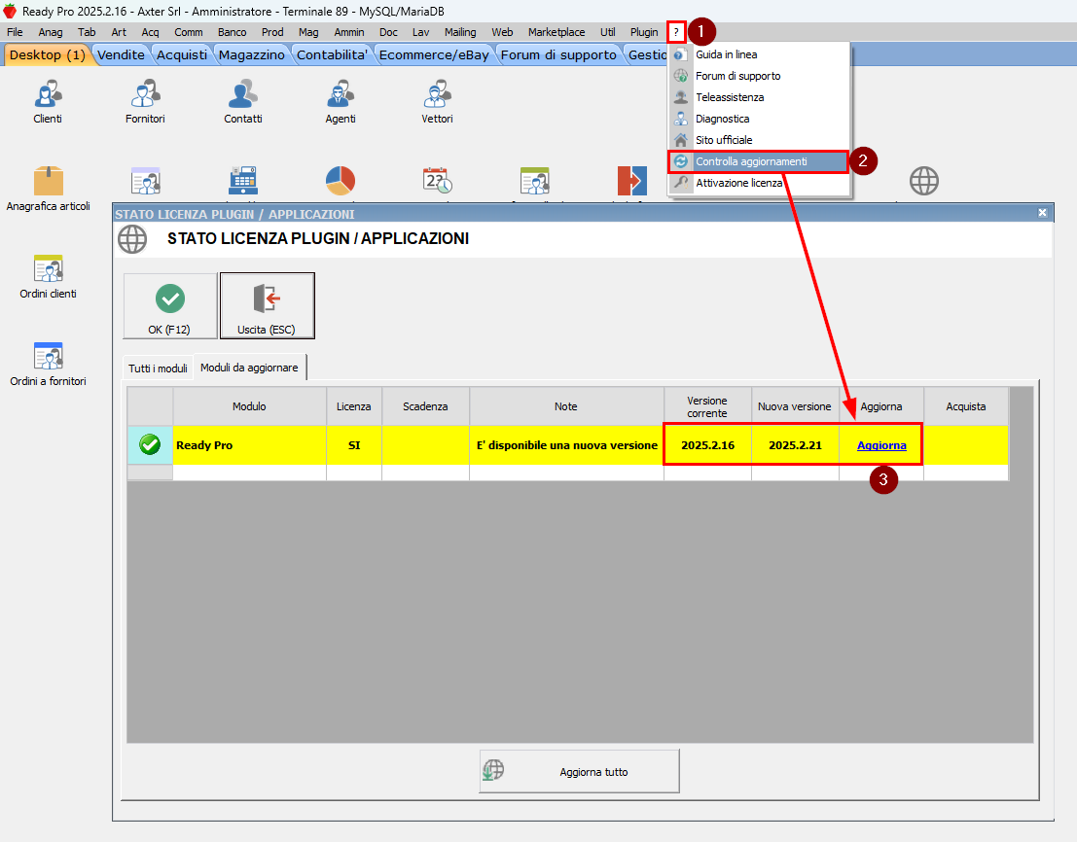This screenshot has height=842, width=1077.
Task: Open the Mailing menu
Action: coord(460,32)
